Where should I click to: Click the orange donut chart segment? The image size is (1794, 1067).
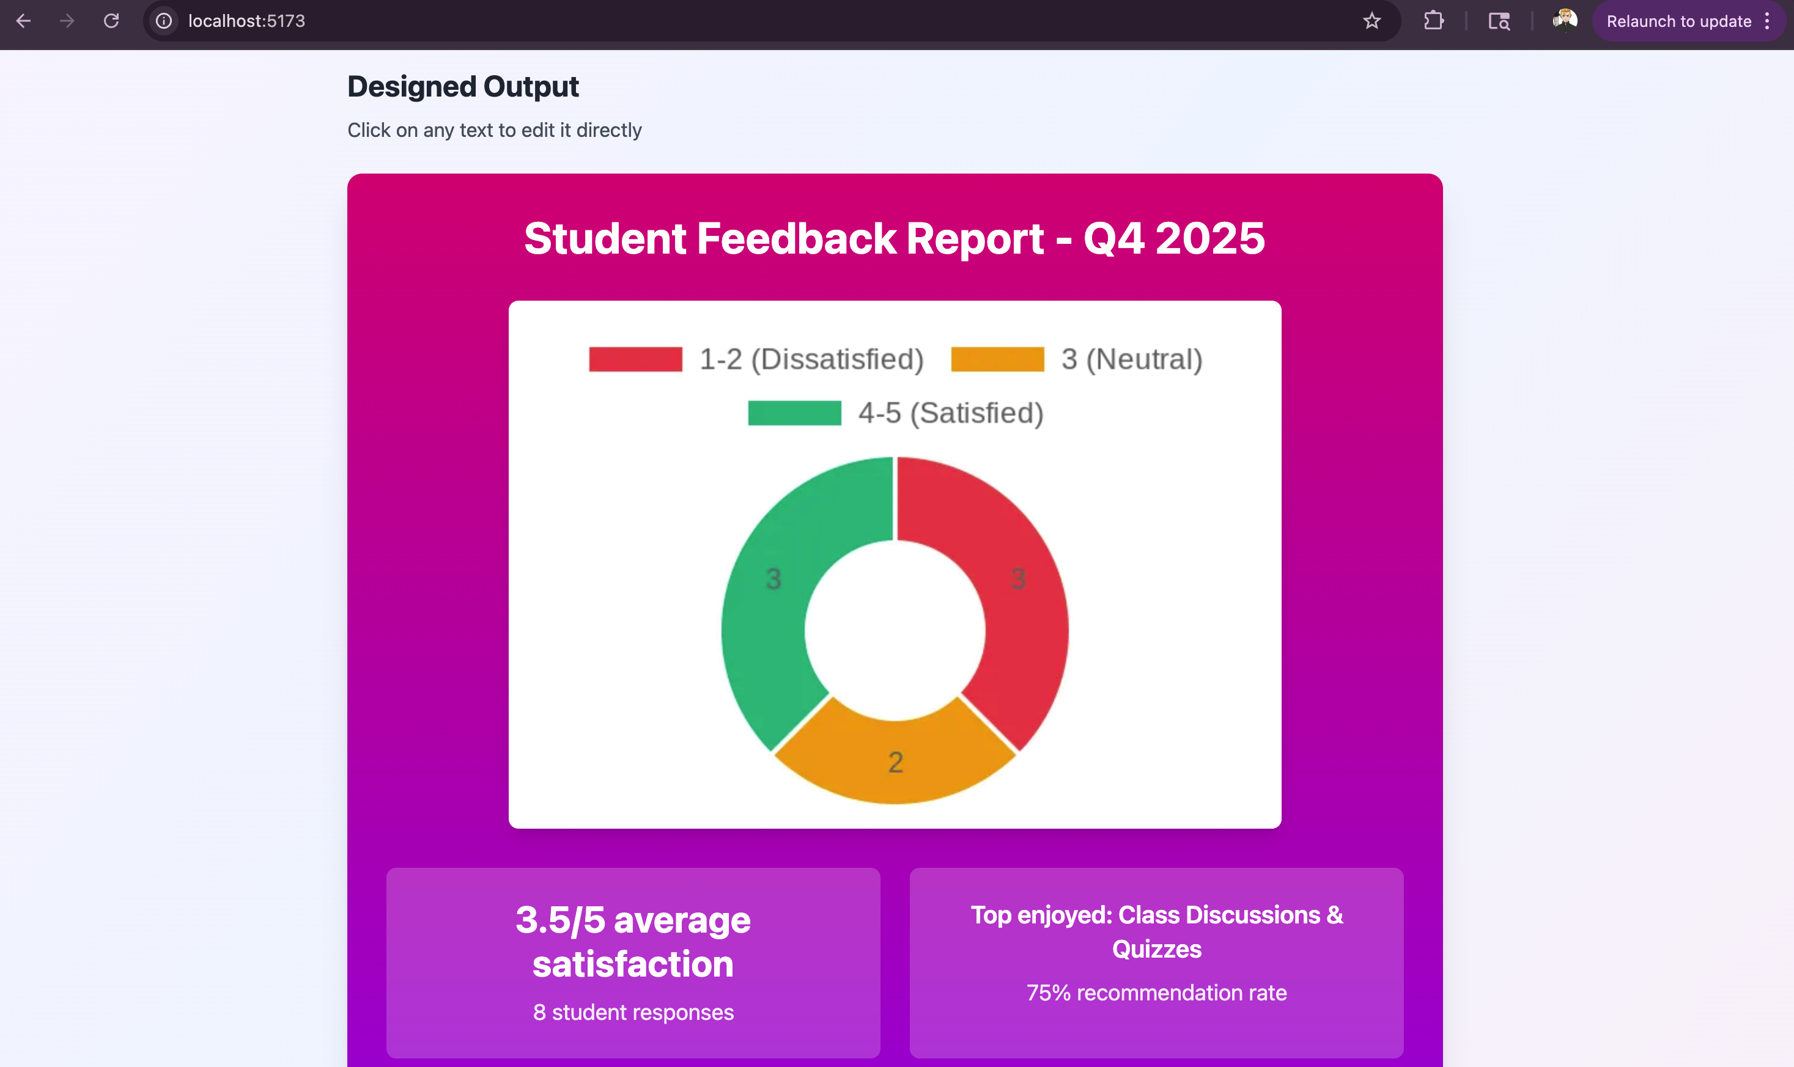[895, 761]
